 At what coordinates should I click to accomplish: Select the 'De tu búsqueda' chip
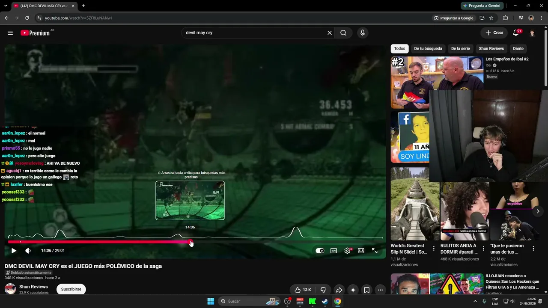[428, 49]
